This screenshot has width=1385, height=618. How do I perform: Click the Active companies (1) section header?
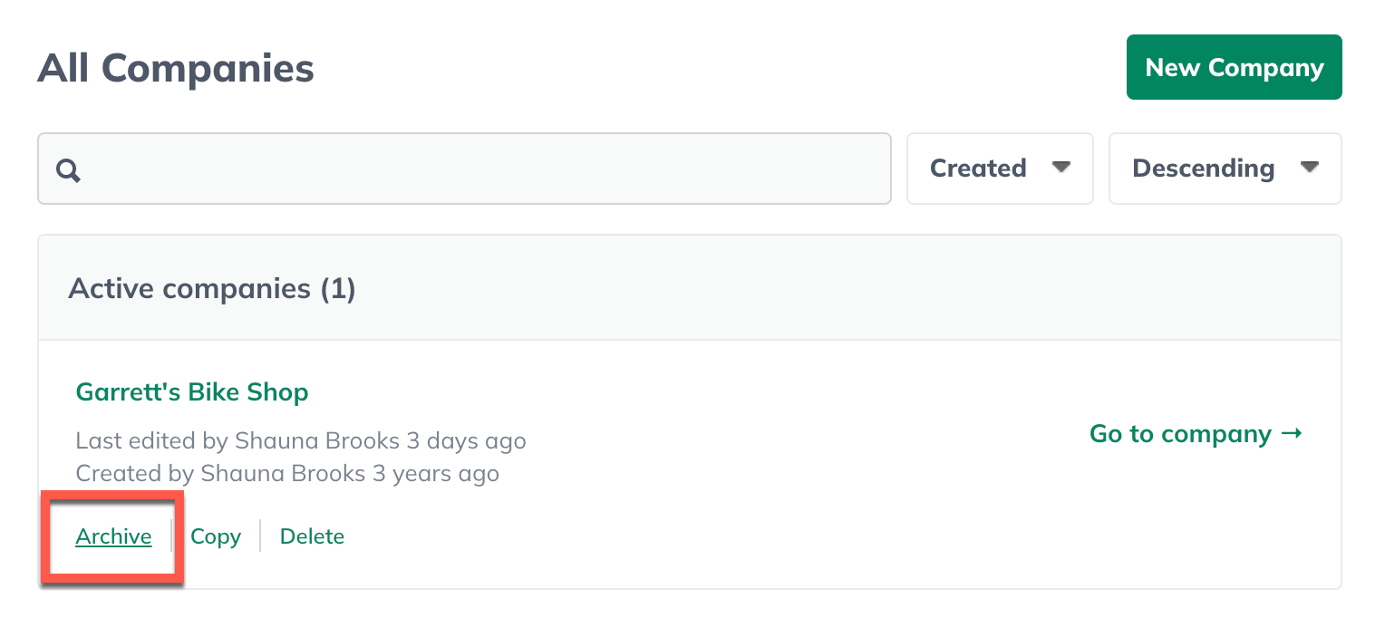689,288
